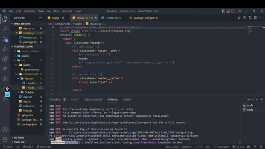
Task: Open Customize Layout icon
Action: coord(239,11)
